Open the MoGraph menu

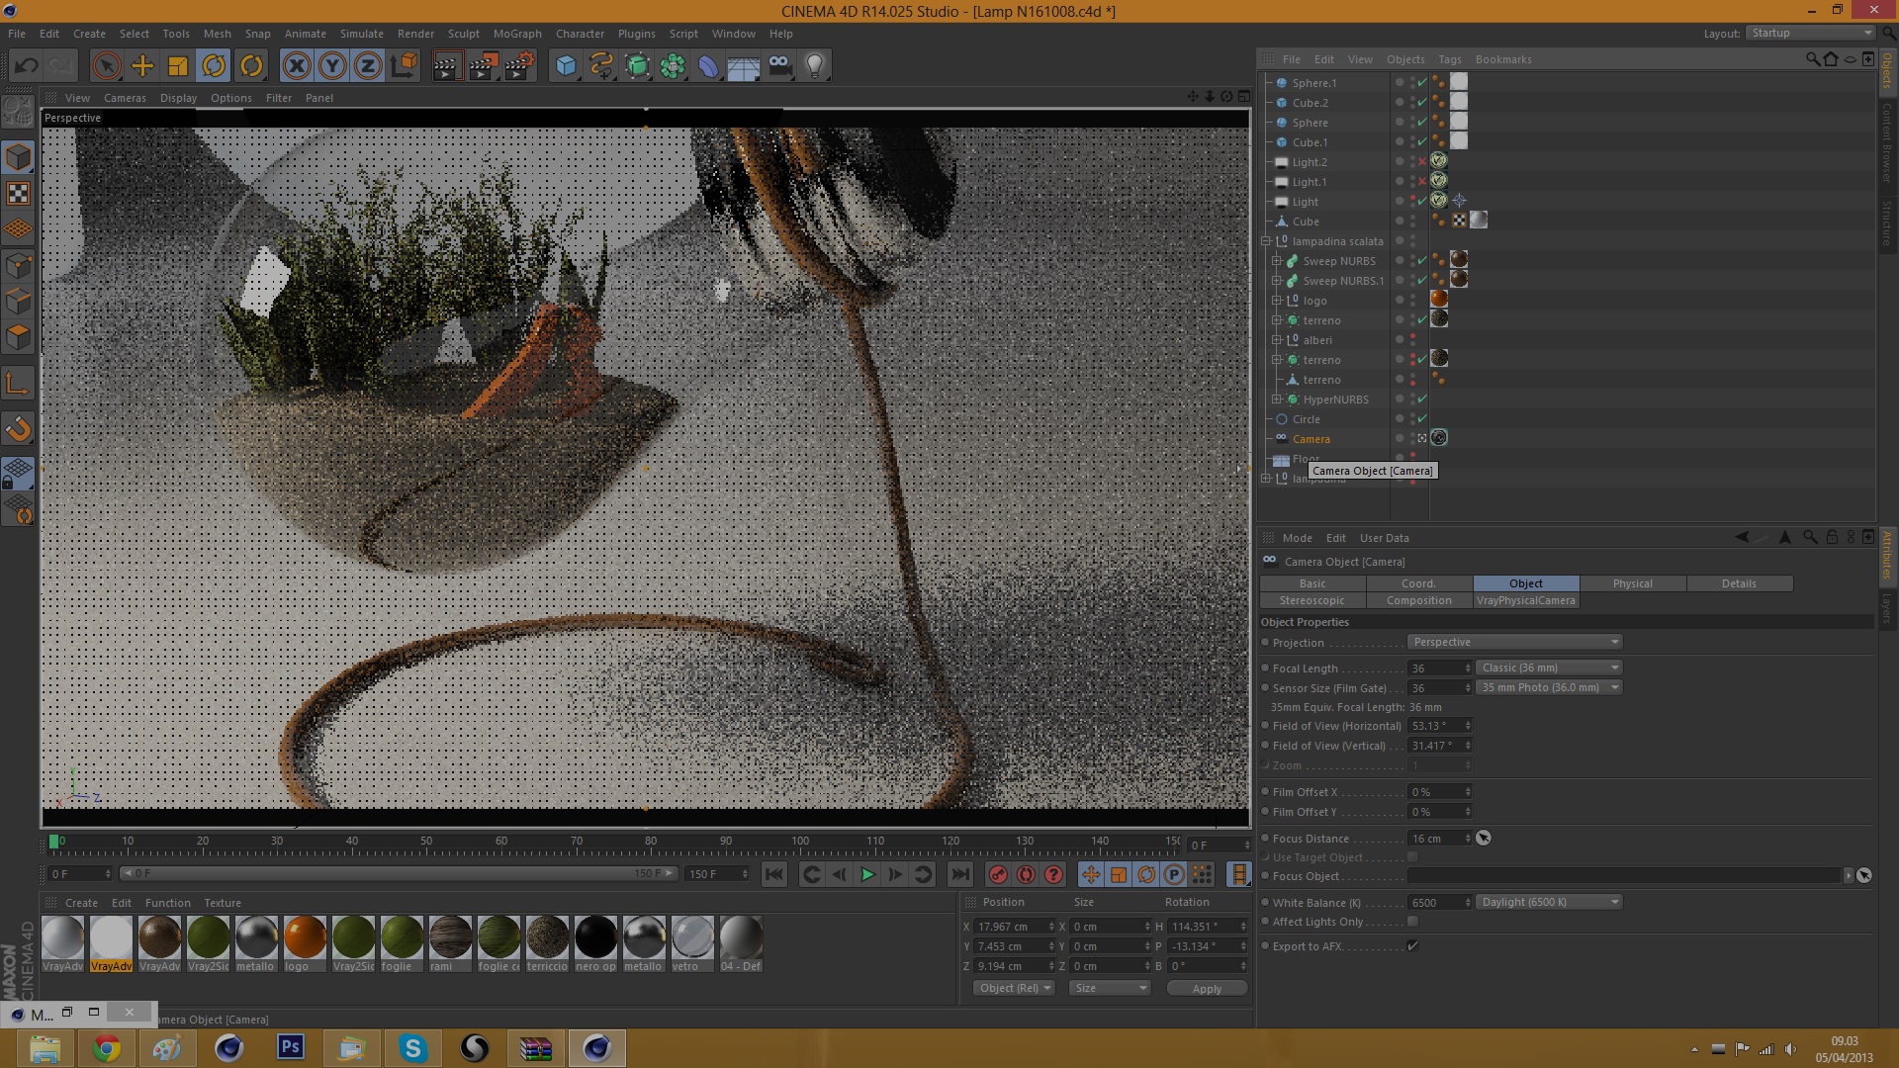517,34
